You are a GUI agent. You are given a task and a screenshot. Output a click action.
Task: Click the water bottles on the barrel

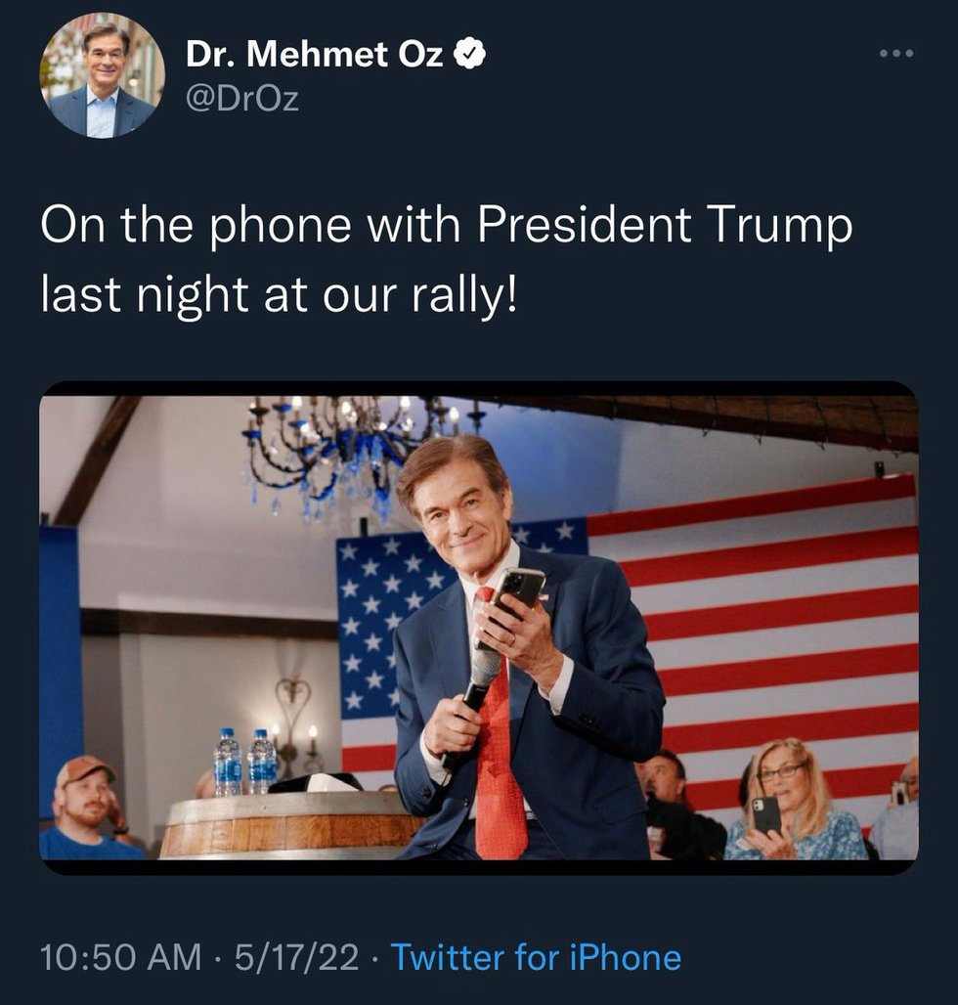tap(245, 761)
